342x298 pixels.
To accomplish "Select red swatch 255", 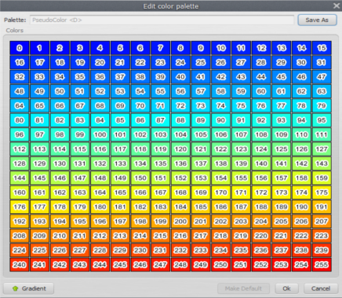I will coord(322,265).
